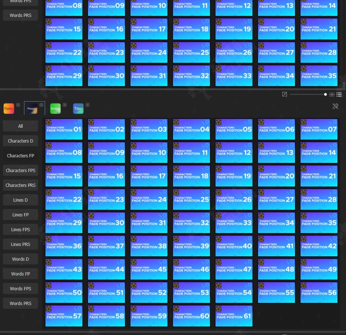
Task: Close the Titles tab
Action: [x=88, y=105]
